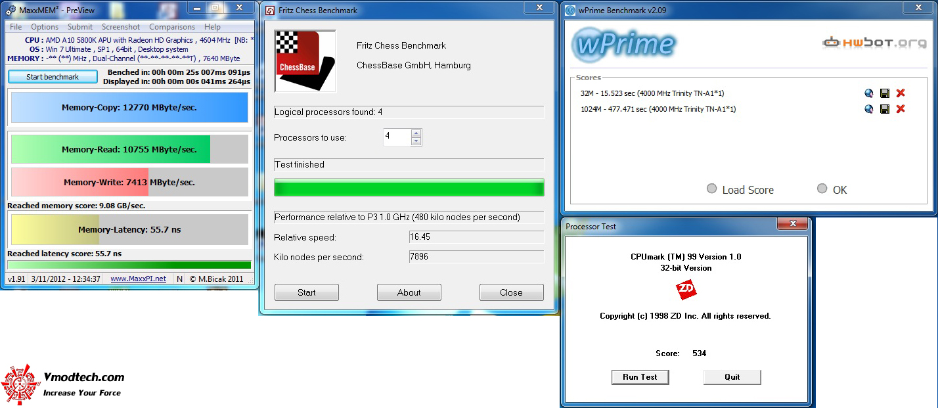Increase processors to use with up arrow
This screenshot has width=938, height=408.
(x=416, y=133)
